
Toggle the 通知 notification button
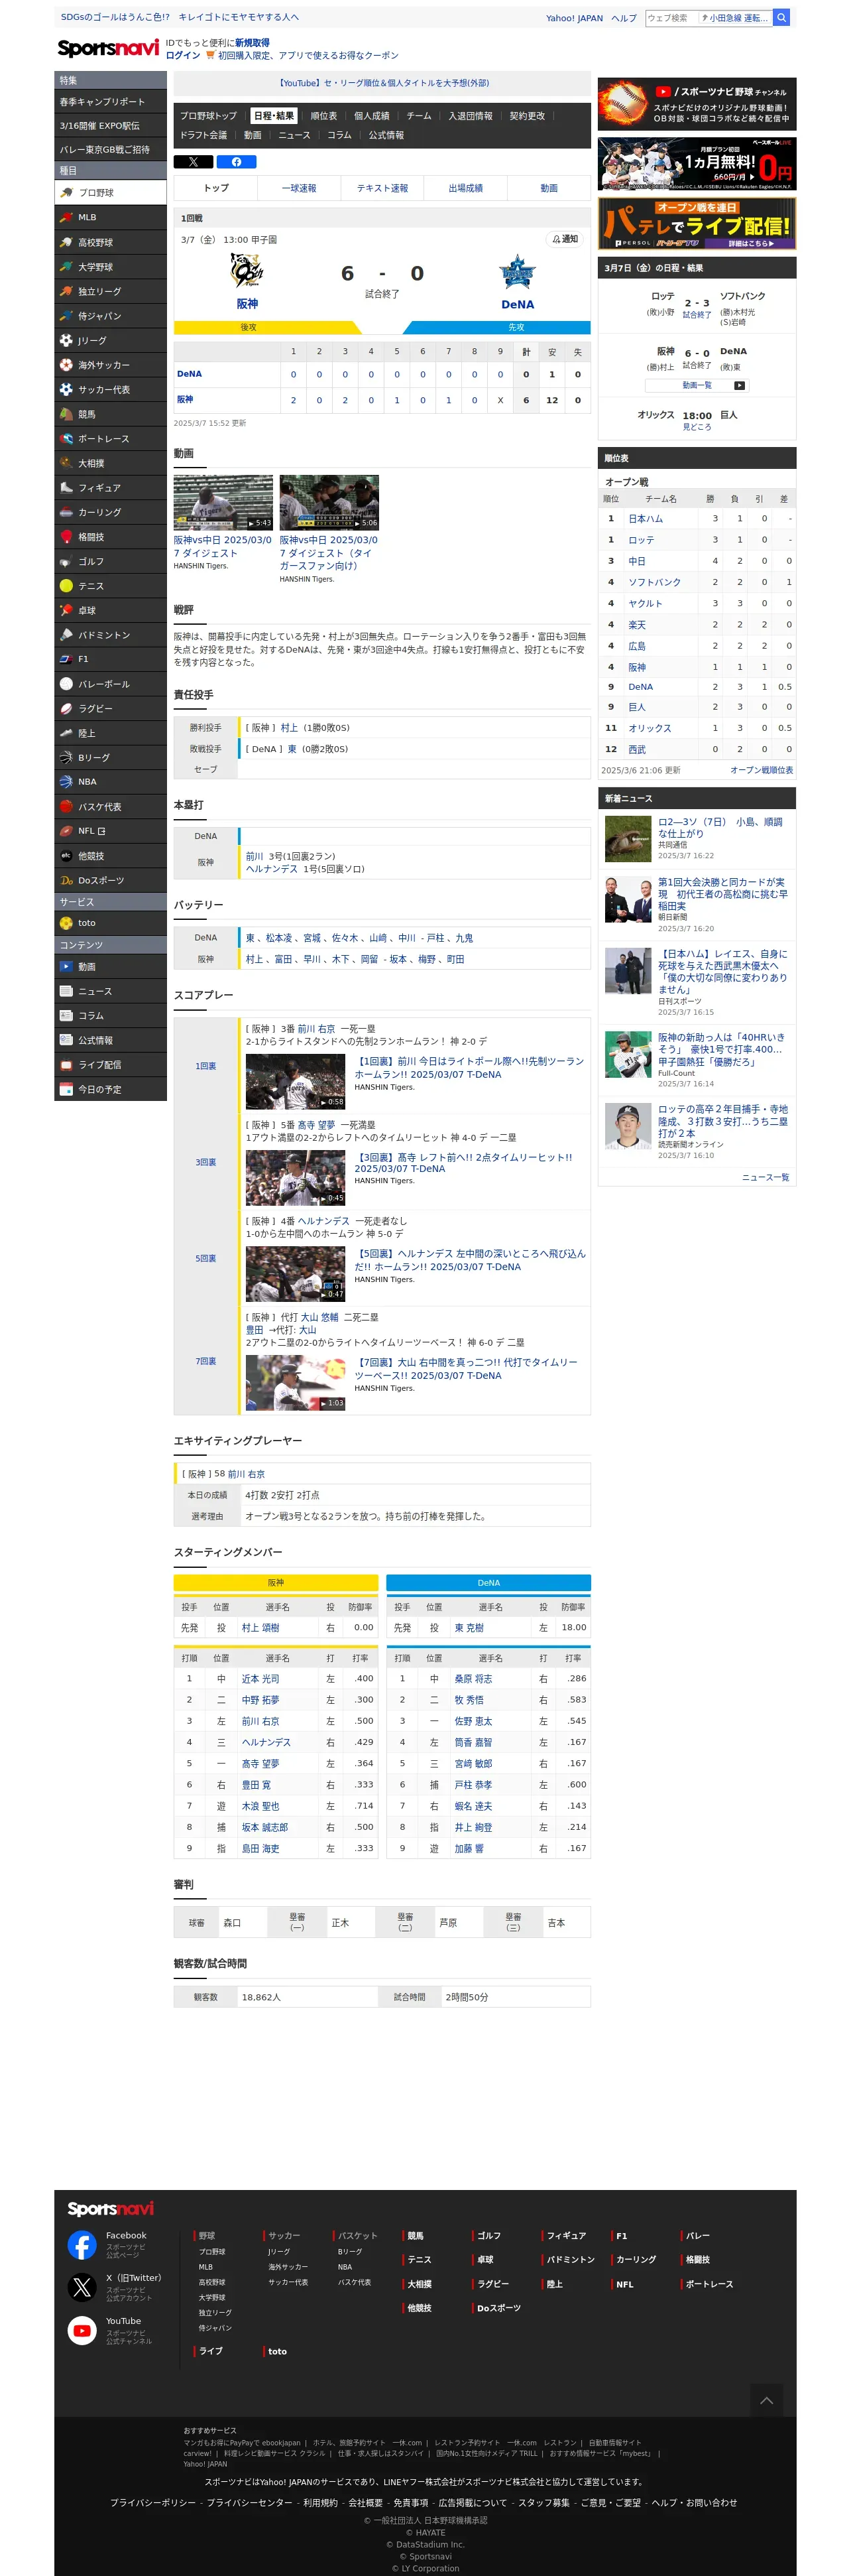[x=565, y=239]
